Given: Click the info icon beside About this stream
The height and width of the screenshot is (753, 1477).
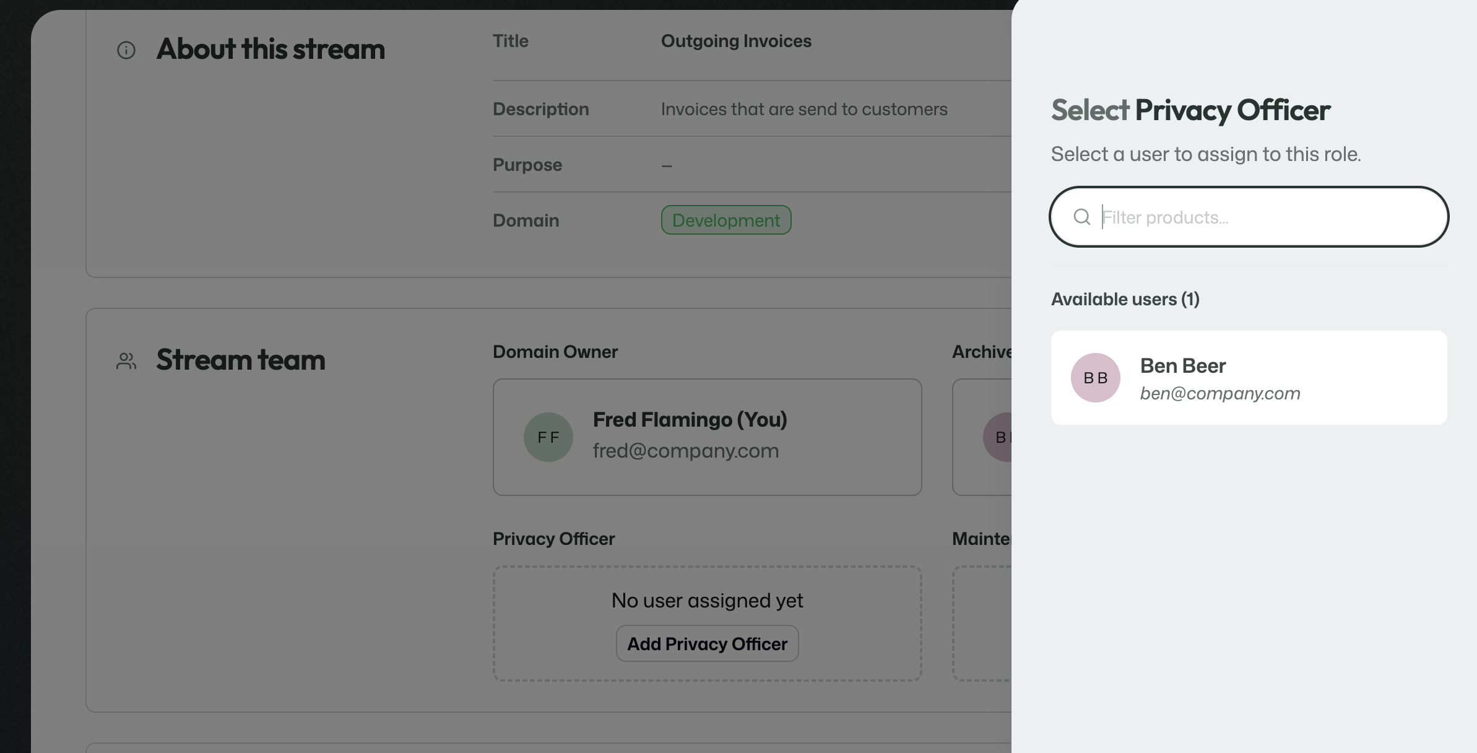Looking at the screenshot, I should coord(126,50).
